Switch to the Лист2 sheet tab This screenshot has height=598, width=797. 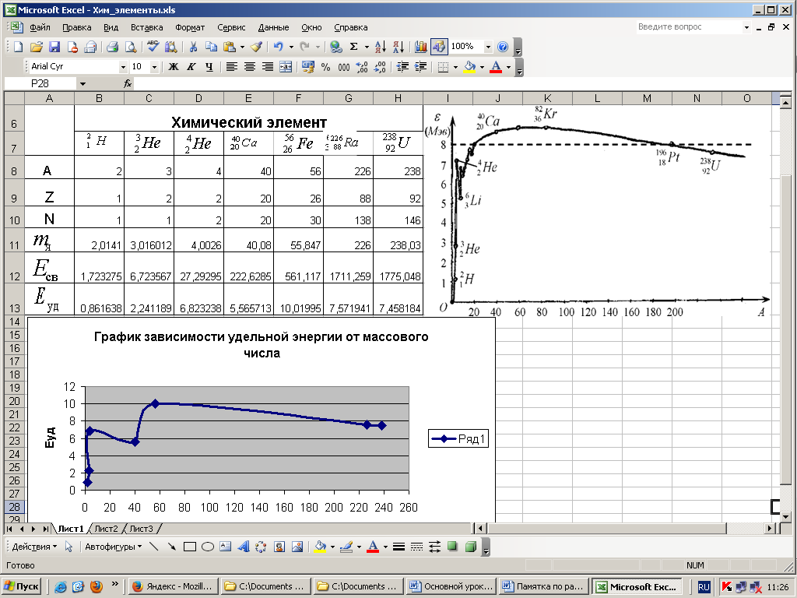(x=106, y=529)
